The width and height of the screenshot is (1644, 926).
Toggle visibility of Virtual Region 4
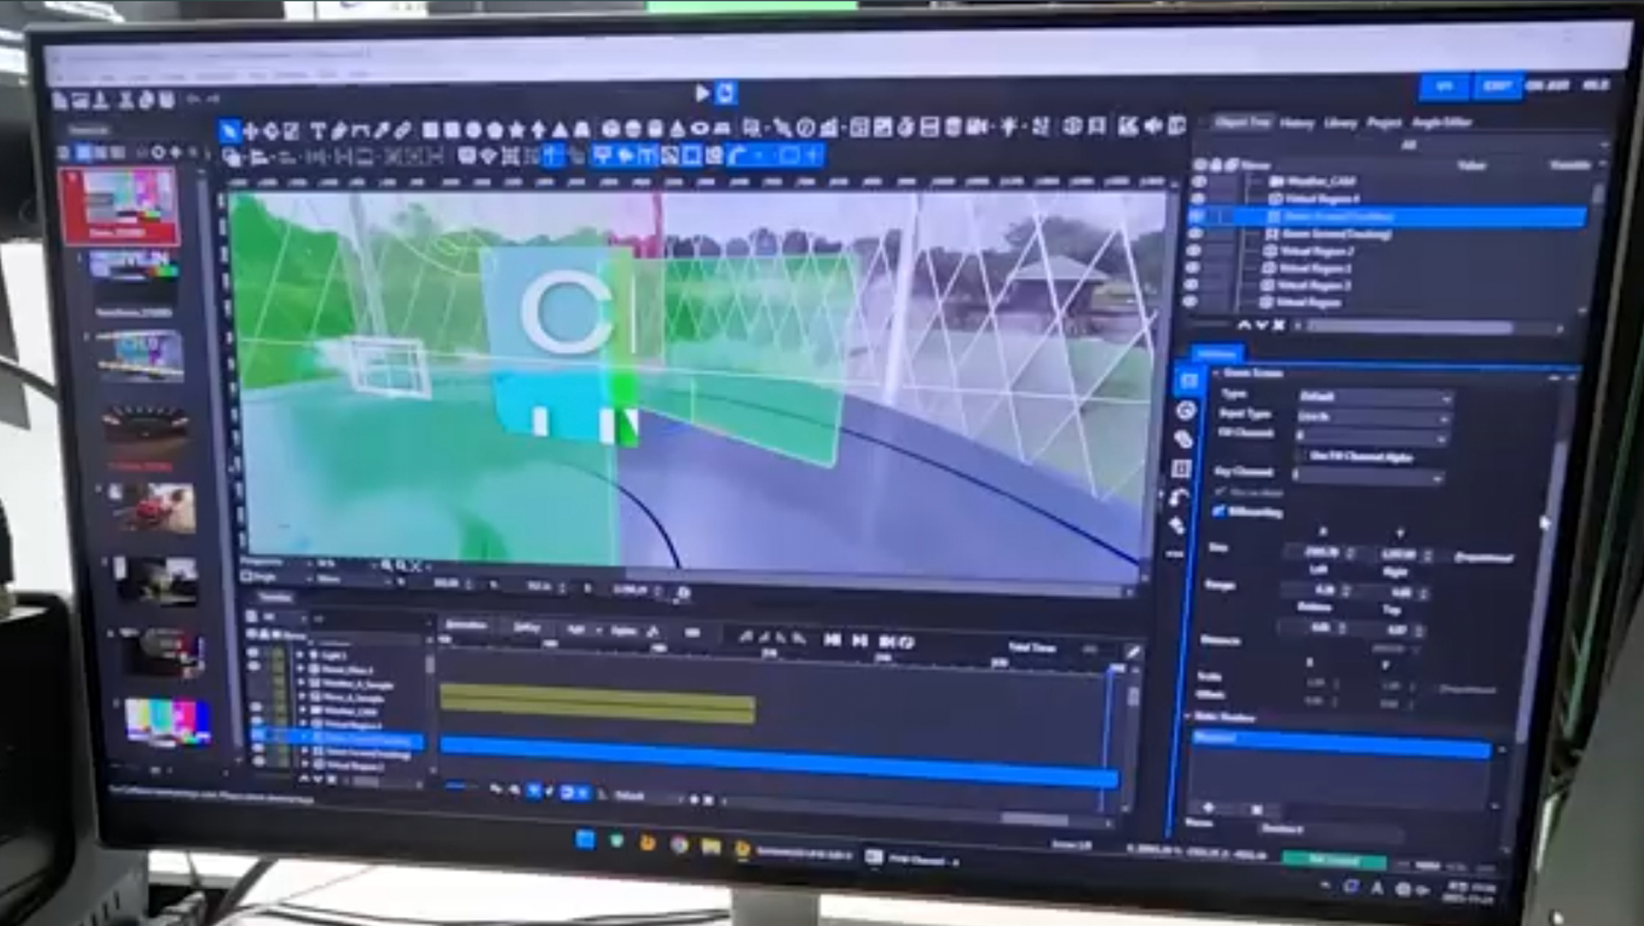[1198, 199]
